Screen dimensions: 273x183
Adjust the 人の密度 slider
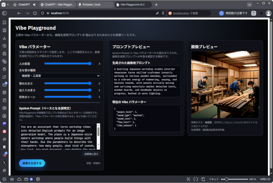pyautogui.click(x=68, y=63)
